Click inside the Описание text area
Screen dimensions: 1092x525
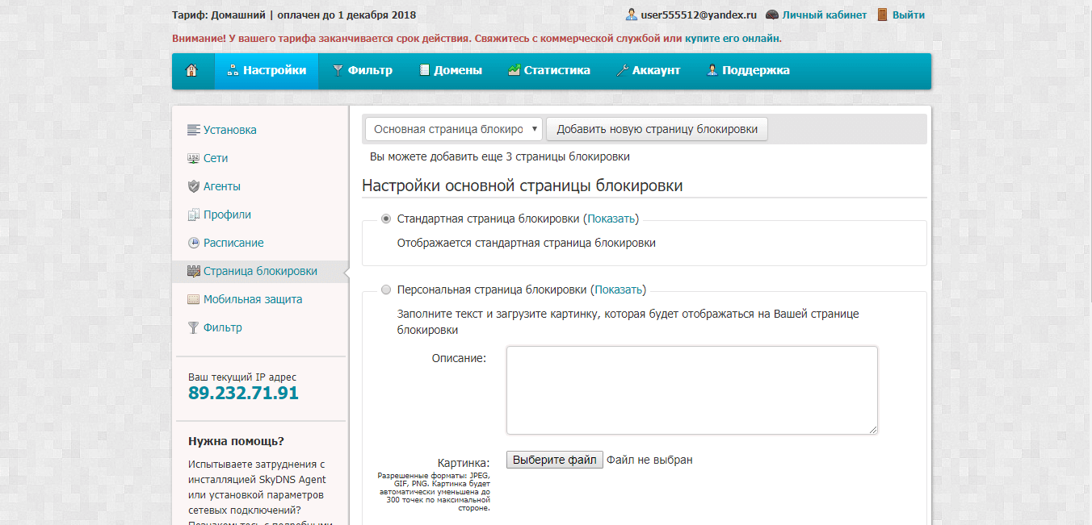(691, 390)
